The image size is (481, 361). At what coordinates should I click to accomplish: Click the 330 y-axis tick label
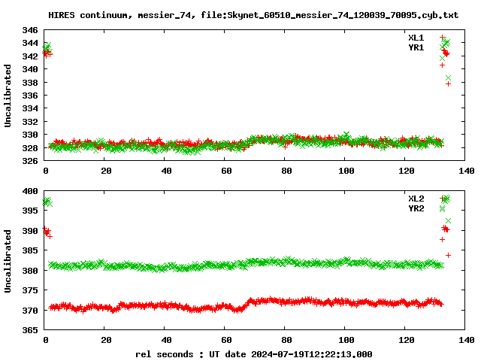tap(30, 135)
